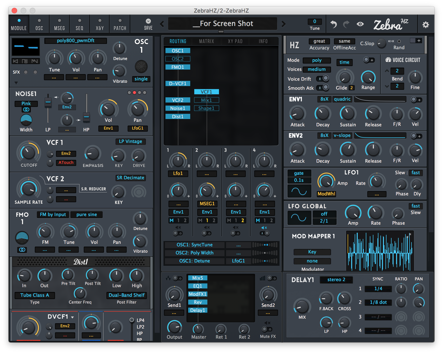Click the level meter icon beside Send2
The width and height of the screenshot is (443, 353).
263,278
